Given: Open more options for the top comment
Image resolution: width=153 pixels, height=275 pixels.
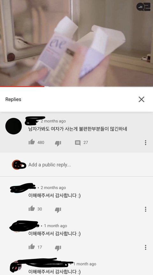Looking at the screenshot, I should point(145,142).
